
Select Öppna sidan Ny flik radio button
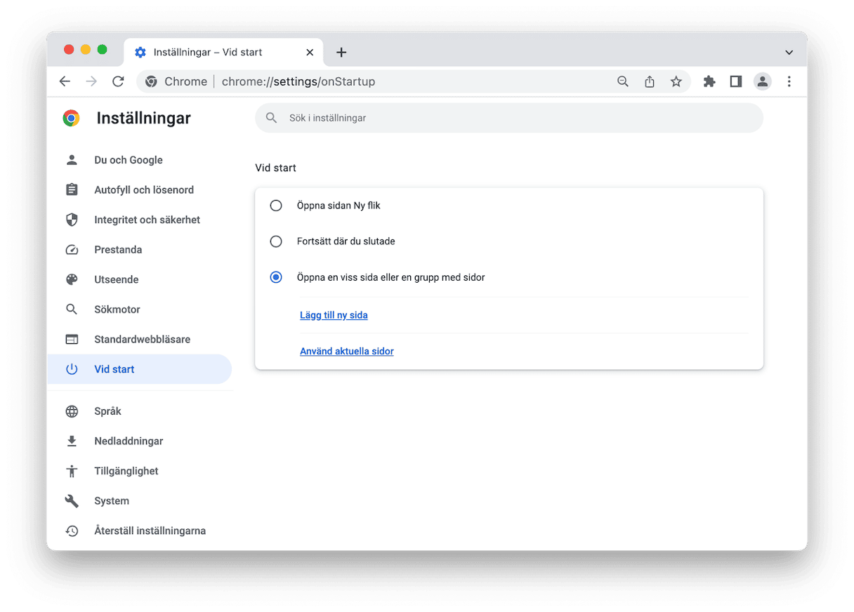(276, 206)
